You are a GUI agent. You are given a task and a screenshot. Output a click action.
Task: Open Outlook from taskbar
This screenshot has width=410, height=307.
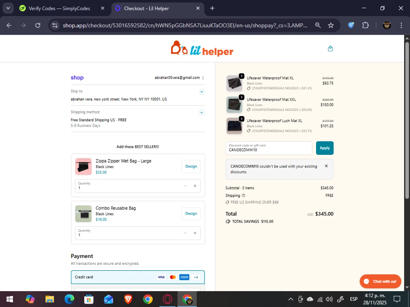click(109, 299)
